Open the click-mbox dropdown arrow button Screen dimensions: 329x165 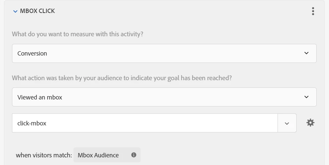[287, 123]
